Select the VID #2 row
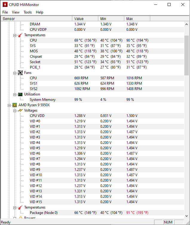The image size is (190, 225). coord(107,132)
